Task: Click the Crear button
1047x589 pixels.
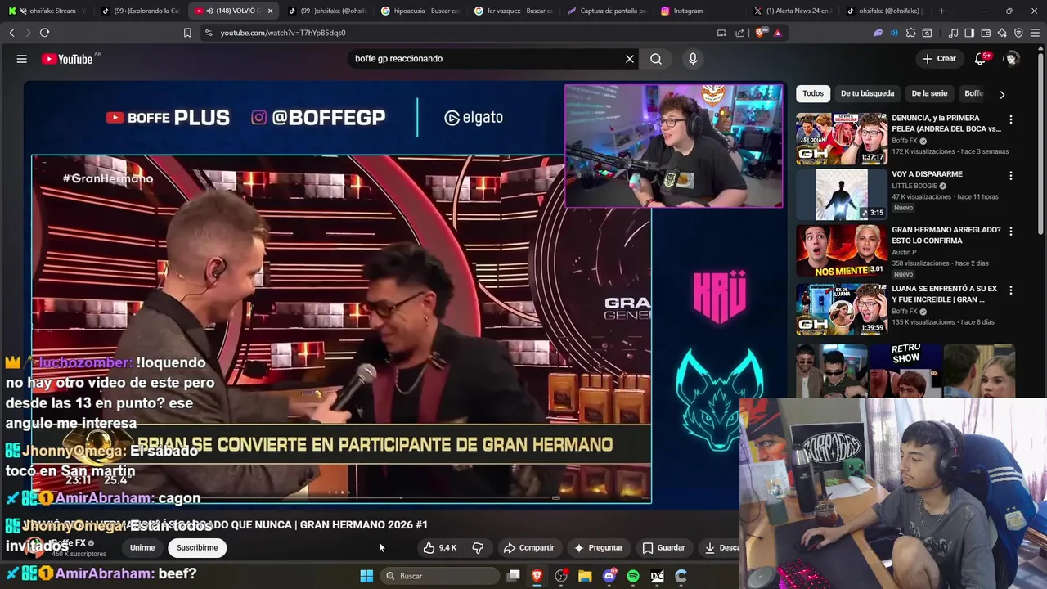Action: 939,59
